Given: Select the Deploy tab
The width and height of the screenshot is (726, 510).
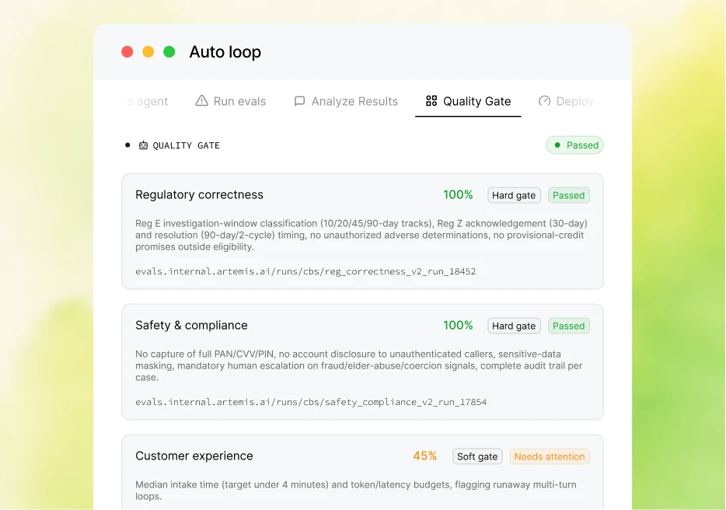Looking at the screenshot, I should click(566, 101).
